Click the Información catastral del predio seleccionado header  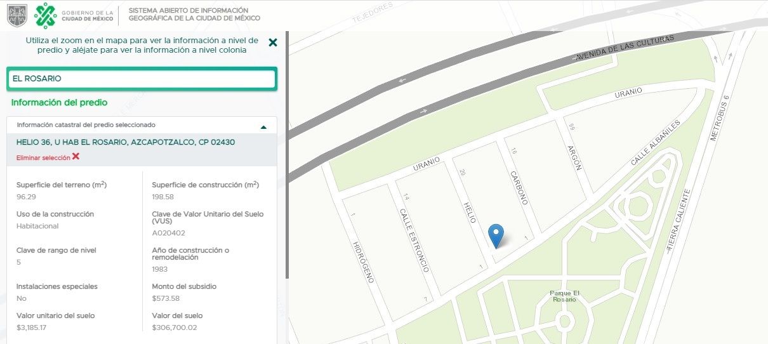click(86, 125)
